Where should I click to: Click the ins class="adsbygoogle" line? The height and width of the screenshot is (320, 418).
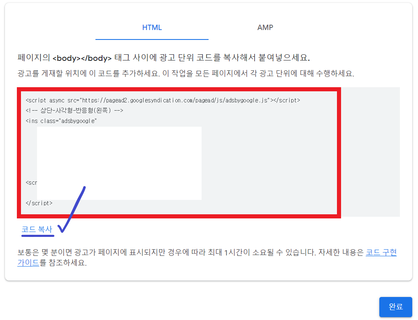tap(61, 121)
